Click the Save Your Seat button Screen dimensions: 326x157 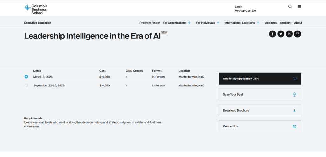pyautogui.click(x=260, y=94)
